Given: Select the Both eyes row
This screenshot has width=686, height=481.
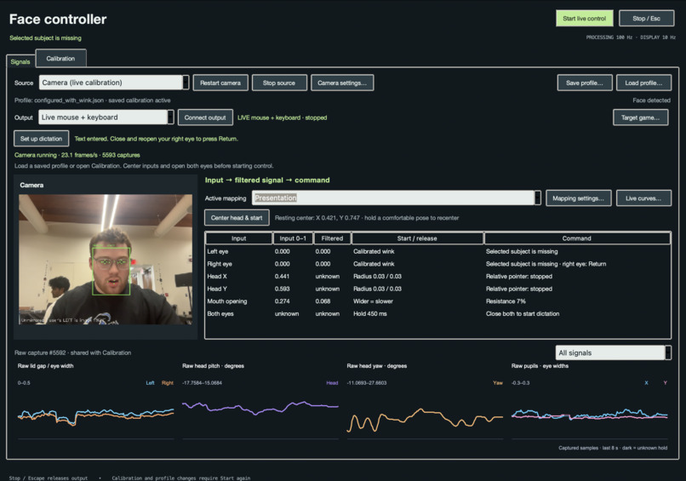Looking at the screenshot, I should point(437,314).
